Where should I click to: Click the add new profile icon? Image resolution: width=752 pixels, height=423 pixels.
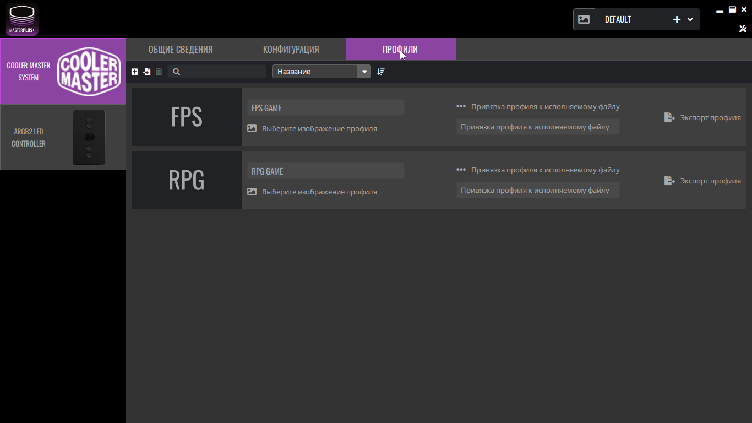point(135,72)
